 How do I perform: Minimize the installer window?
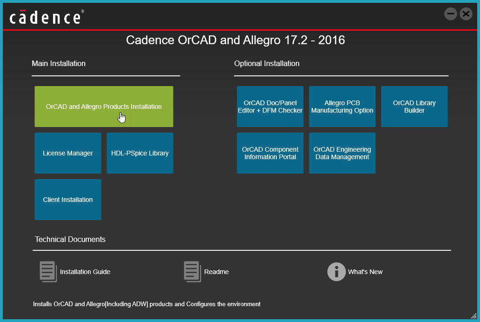pyautogui.click(x=450, y=14)
